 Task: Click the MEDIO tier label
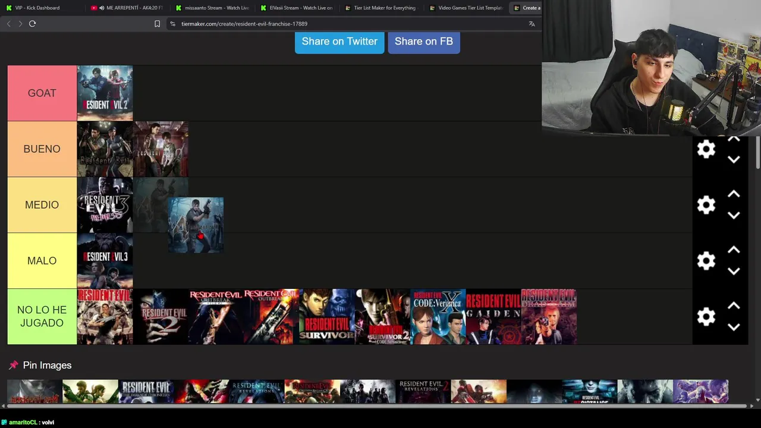(x=42, y=205)
